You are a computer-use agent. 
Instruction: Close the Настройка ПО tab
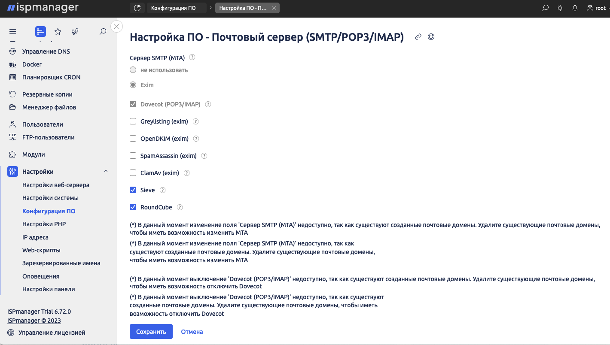pos(274,8)
